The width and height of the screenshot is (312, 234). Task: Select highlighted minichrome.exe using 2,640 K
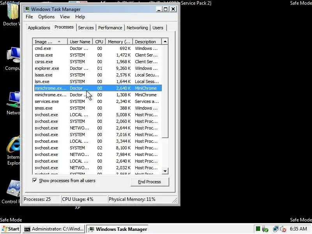(x=97, y=88)
